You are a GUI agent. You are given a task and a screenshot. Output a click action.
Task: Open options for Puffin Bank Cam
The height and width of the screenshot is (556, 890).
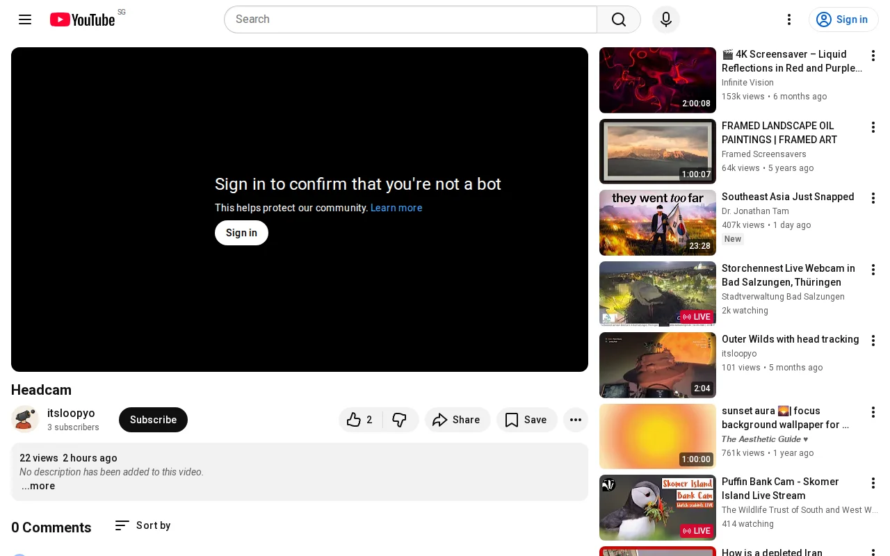pos(873,483)
